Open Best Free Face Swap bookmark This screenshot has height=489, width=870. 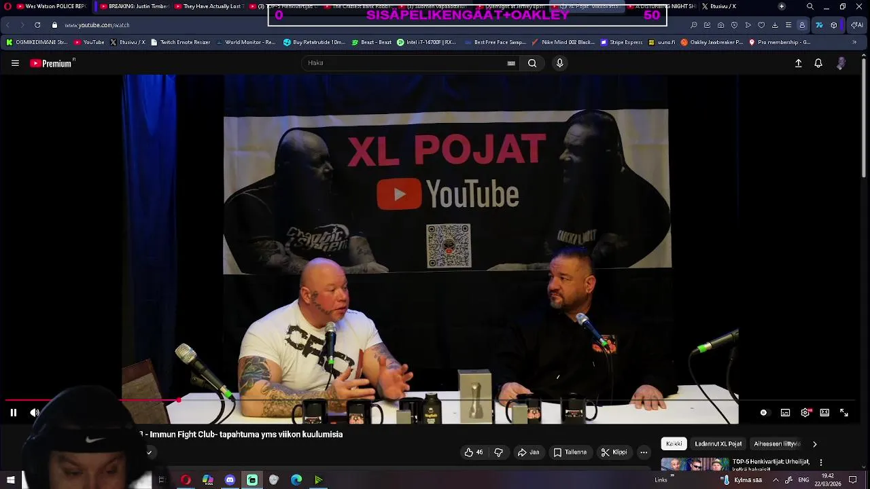[x=495, y=42]
